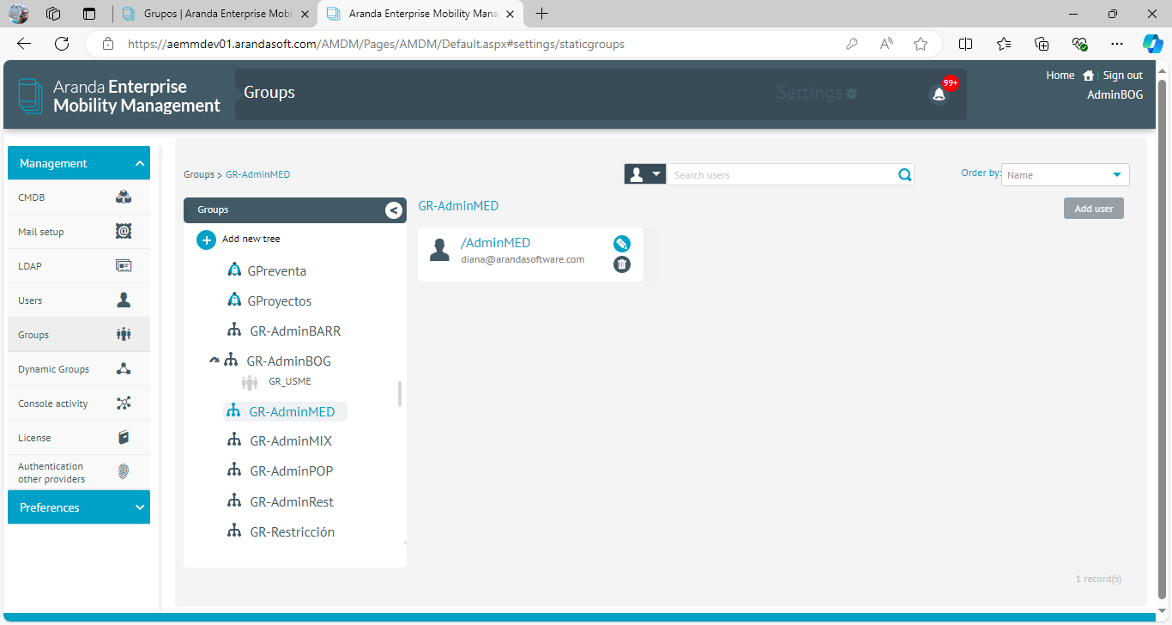The image size is (1172, 625).
Task: Click the Search users input field
Action: pos(782,175)
